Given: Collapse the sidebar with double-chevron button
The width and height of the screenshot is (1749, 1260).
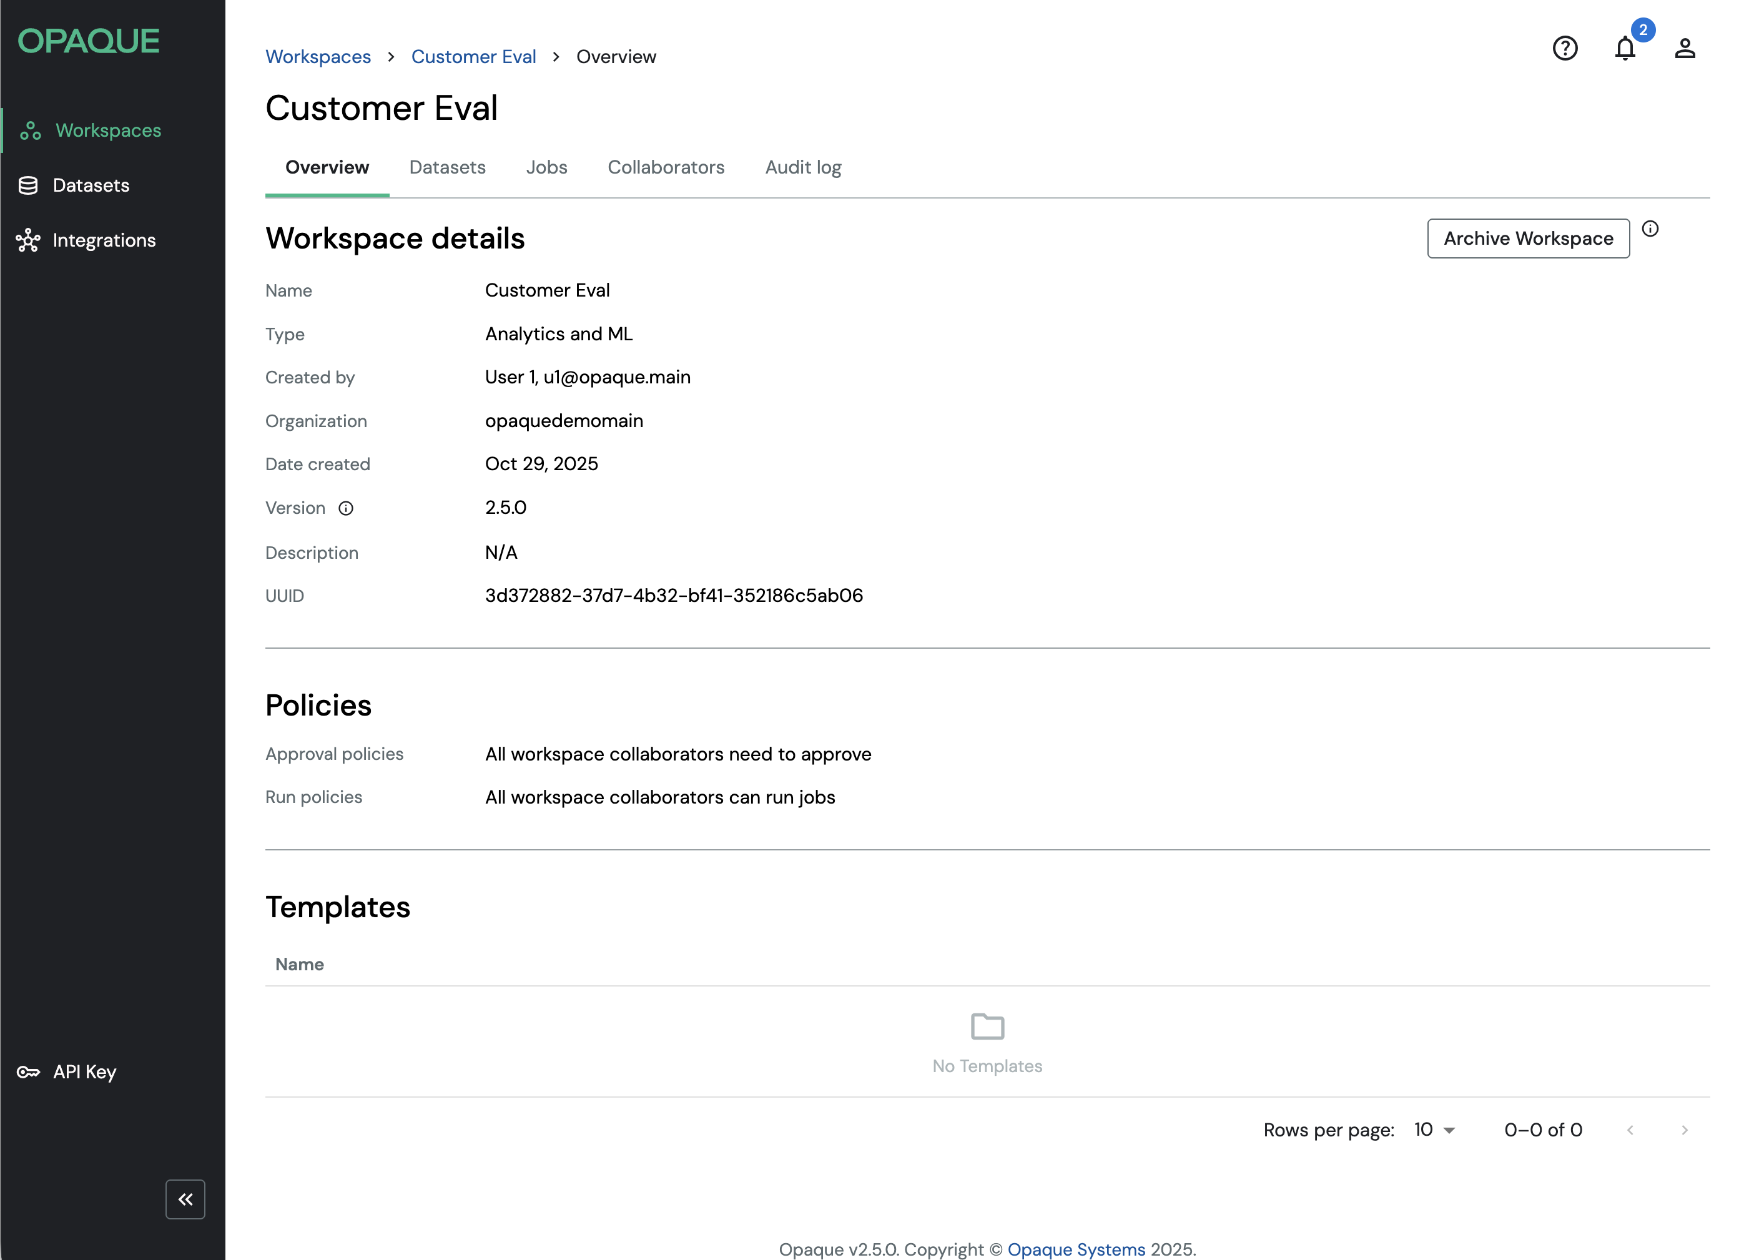Looking at the screenshot, I should coord(185,1199).
